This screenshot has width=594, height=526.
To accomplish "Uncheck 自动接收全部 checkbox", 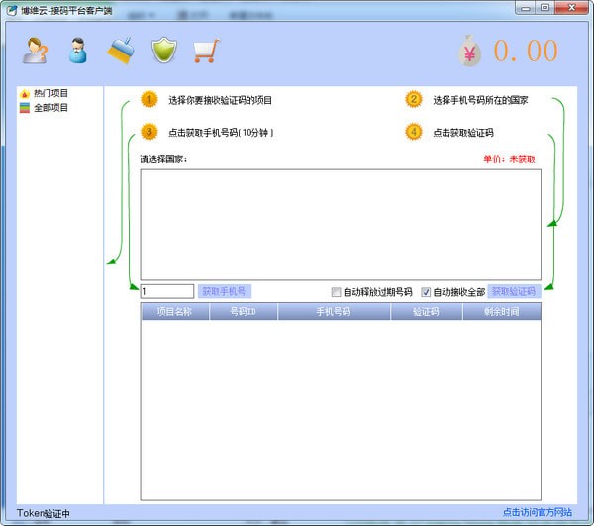I will [x=427, y=292].
